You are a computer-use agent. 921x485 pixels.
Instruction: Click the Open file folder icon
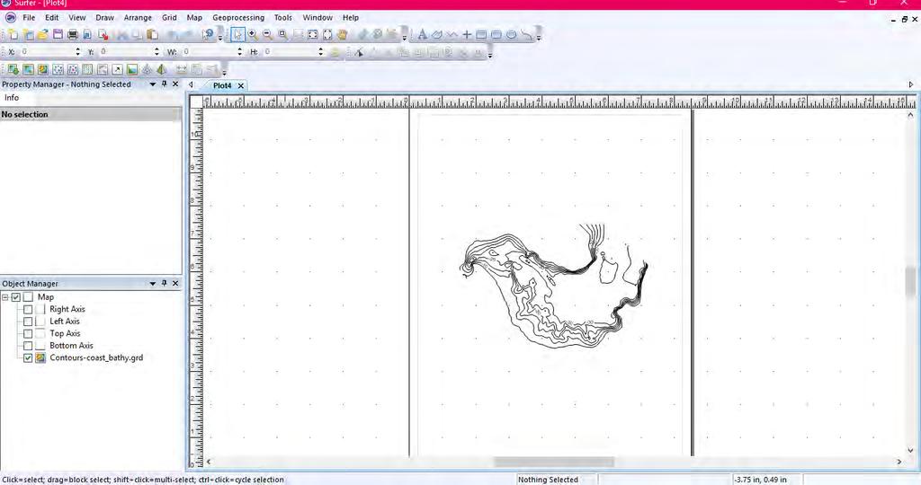[42, 35]
